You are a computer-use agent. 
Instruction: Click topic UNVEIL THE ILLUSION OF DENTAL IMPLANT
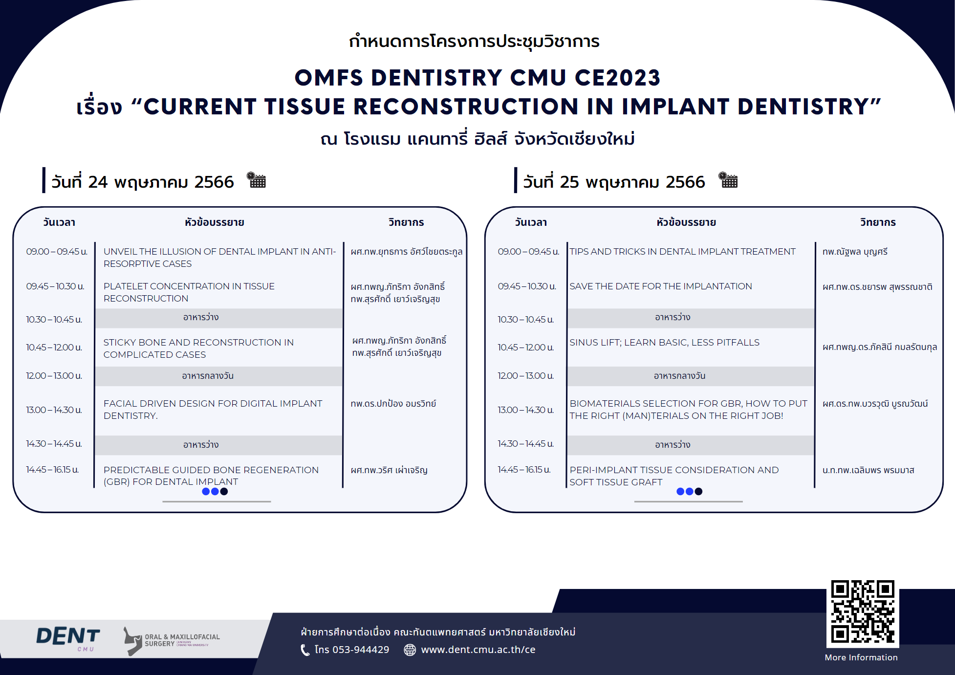(219, 257)
